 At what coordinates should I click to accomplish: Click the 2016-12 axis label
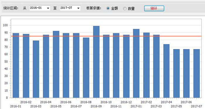click(126, 102)
